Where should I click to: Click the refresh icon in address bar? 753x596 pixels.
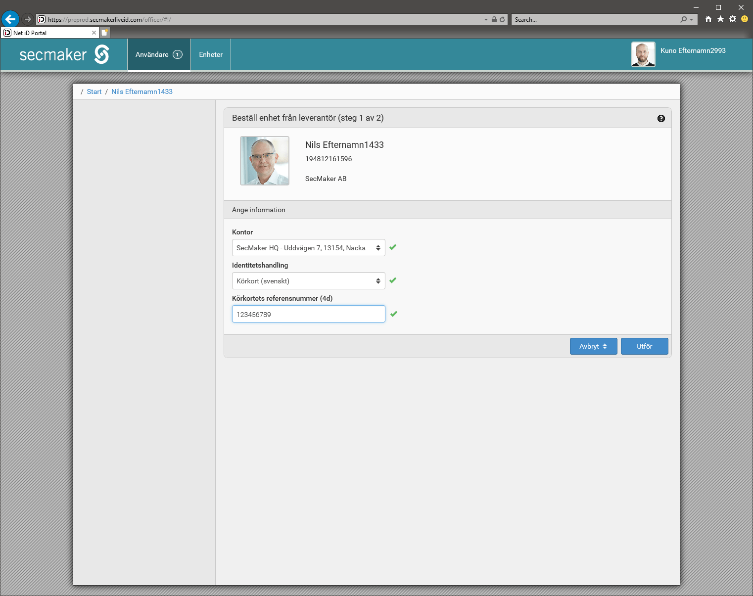pos(502,19)
